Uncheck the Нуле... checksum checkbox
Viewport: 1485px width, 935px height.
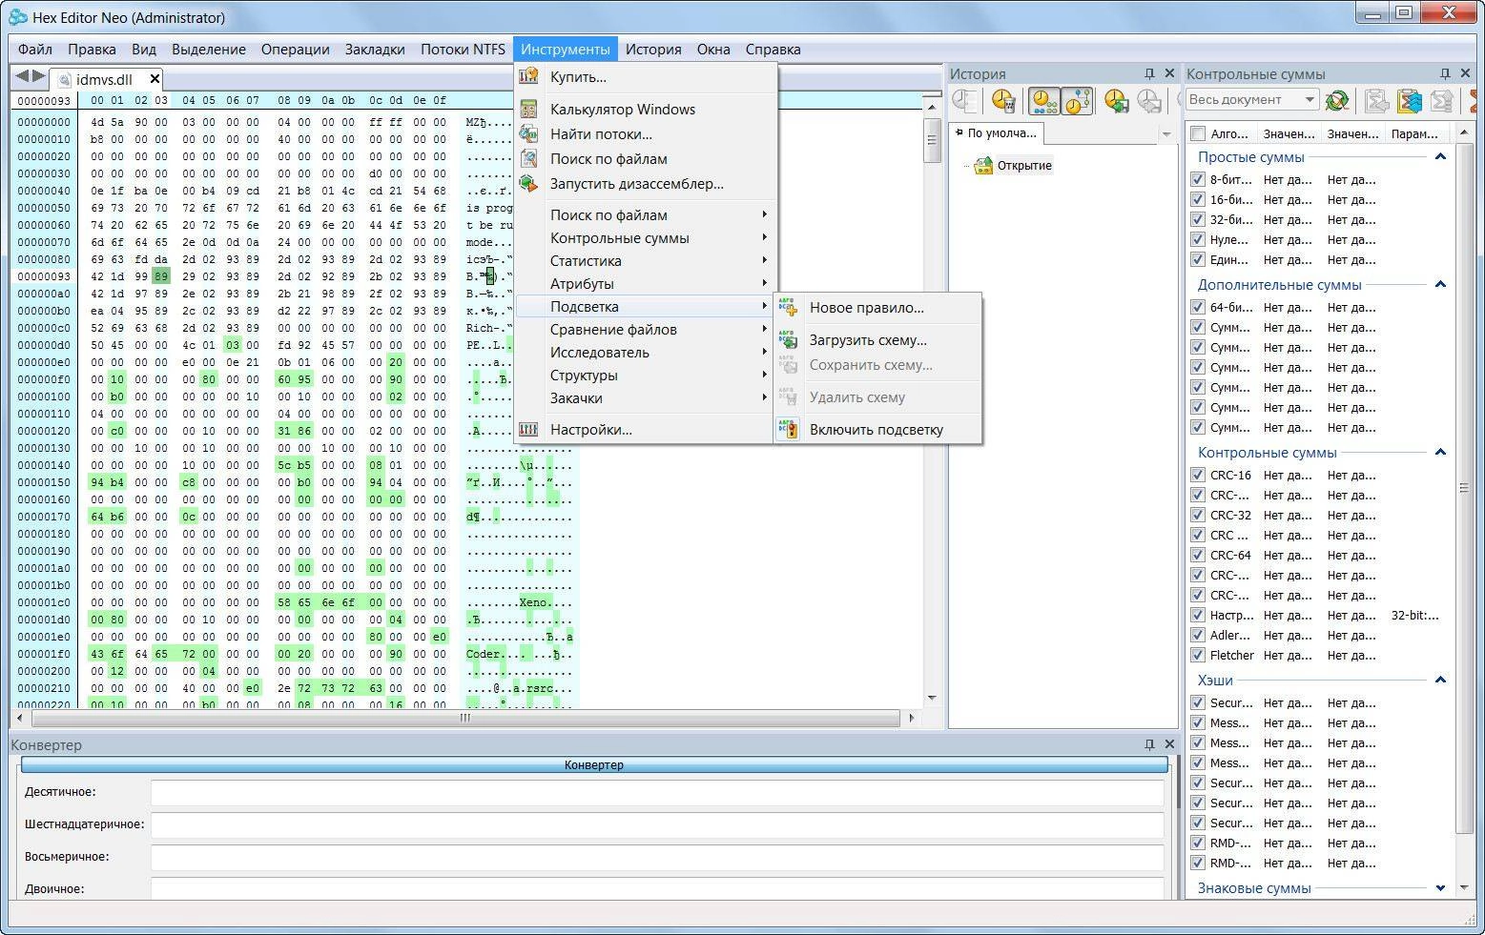[x=1198, y=239]
